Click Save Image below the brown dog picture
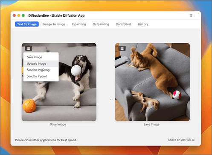The width and height of the screenshot is (212, 155). tap(151, 124)
